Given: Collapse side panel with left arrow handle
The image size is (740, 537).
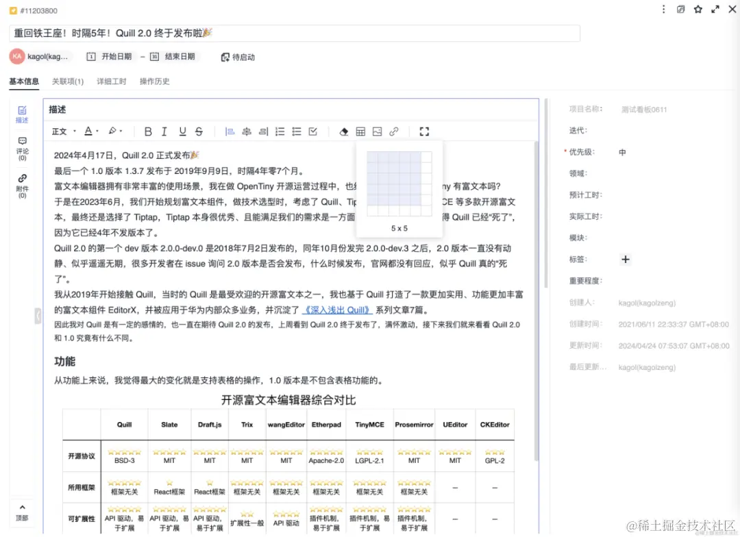Looking at the screenshot, I should pyautogui.click(x=38, y=315).
